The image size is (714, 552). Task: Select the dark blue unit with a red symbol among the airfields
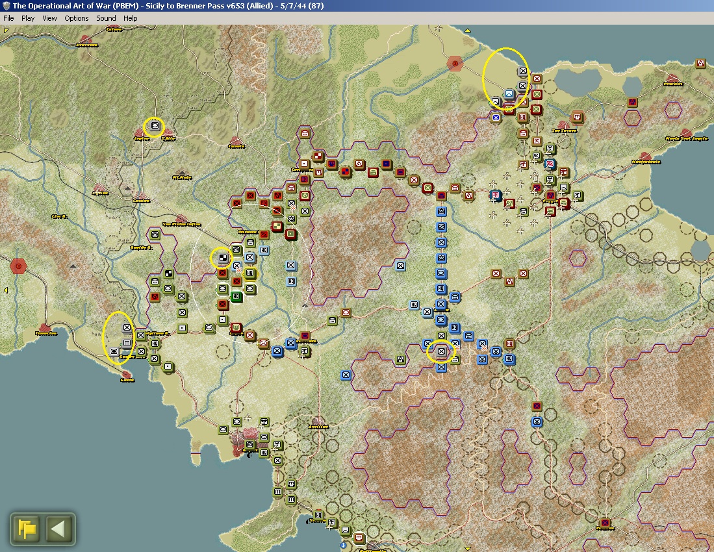[496, 195]
